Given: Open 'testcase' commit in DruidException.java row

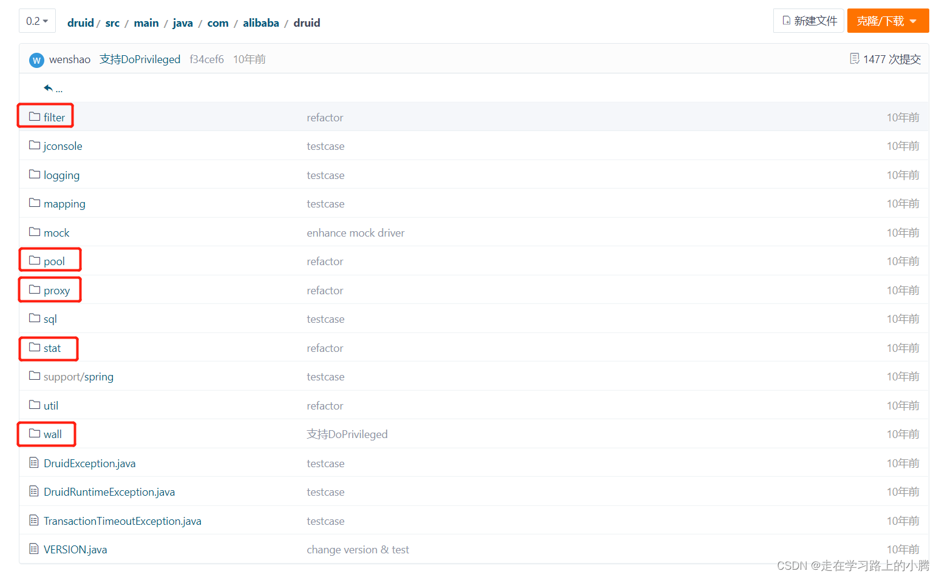Looking at the screenshot, I should click(x=325, y=464).
